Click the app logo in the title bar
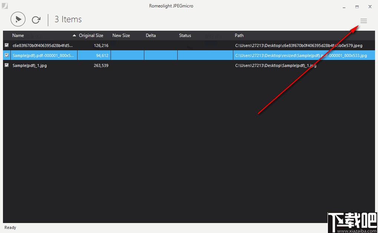 click(5, 6)
